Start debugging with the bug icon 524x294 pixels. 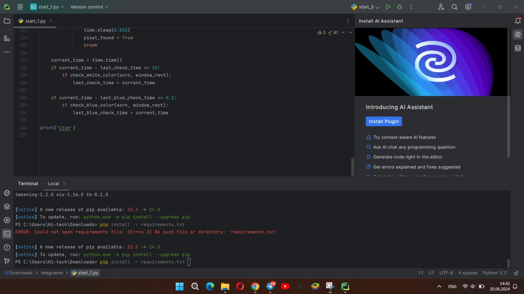click(x=400, y=7)
